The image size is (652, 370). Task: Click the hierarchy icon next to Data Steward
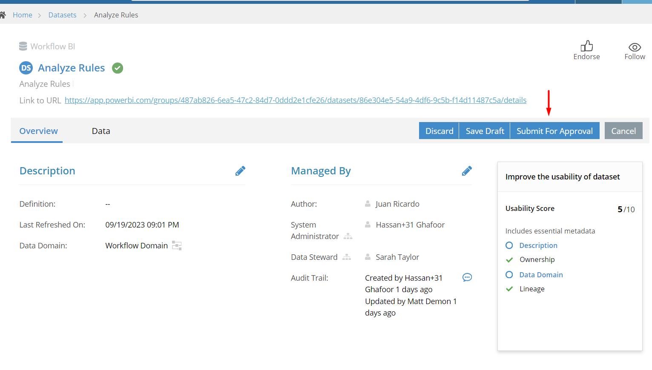(347, 257)
